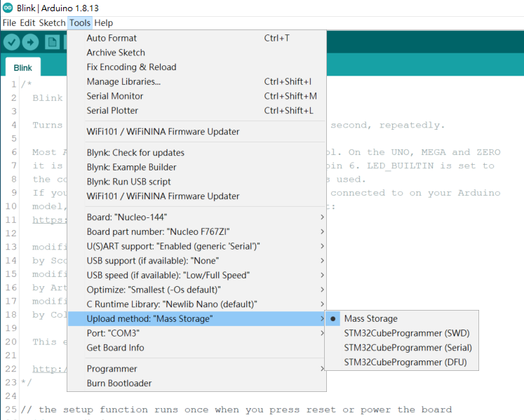This screenshot has width=524, height=420.
Task: Choose Fix Encoding & Reload
Action: [196, 67]
